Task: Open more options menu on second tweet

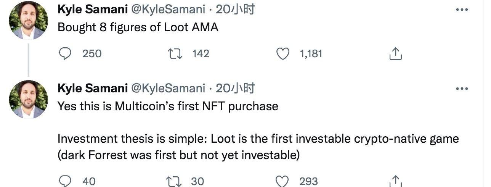Action: click(x=462, y=89)
